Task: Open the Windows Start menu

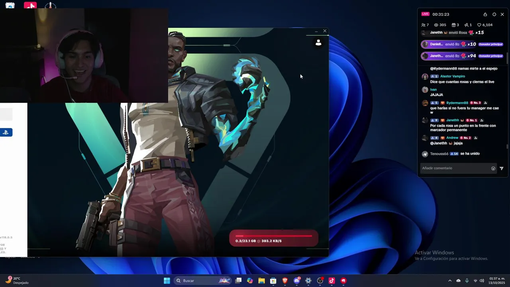Action: [x=167, y=281]
